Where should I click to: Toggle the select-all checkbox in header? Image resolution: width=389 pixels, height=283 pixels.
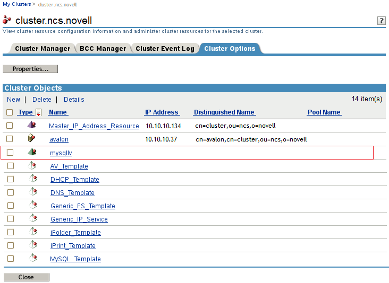tap(10, 112)
